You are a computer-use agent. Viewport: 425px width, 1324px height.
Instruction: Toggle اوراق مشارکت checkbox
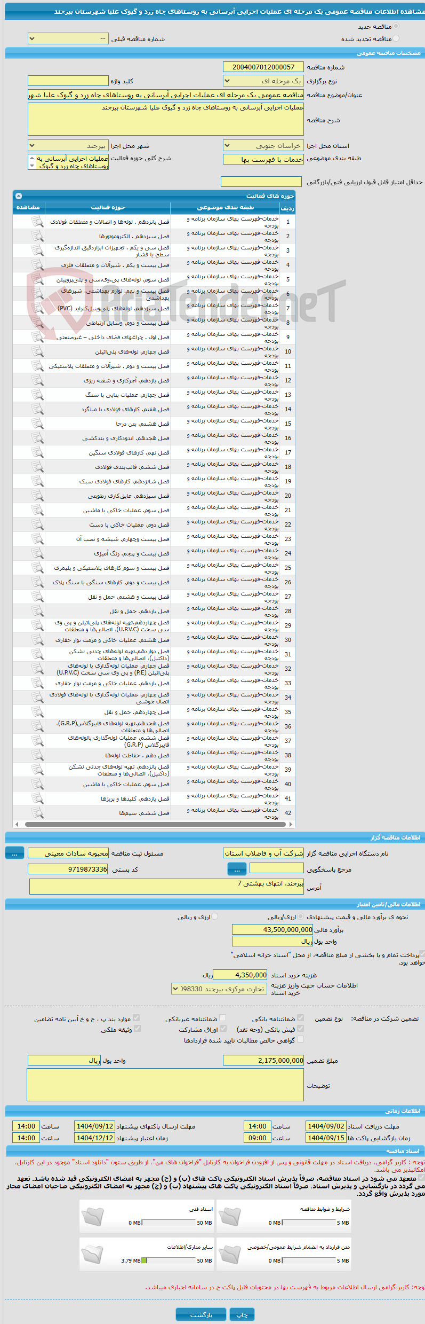(223, 1029)
